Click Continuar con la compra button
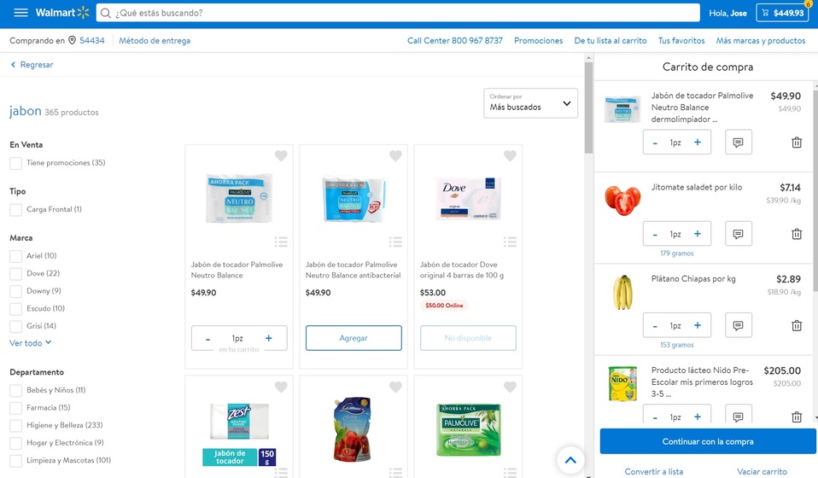The width and height of the screenshot is (818, 478). 708,441
